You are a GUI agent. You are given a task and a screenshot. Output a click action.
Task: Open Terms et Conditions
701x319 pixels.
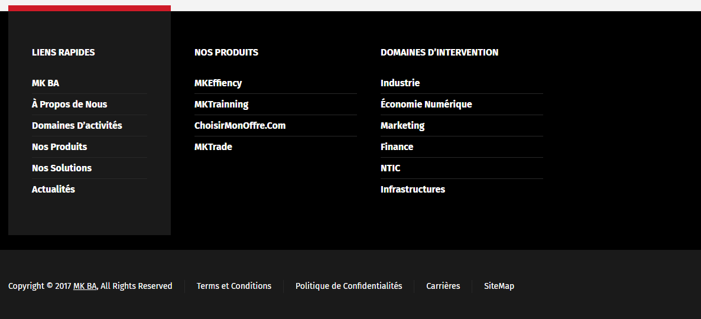[234, 287]
